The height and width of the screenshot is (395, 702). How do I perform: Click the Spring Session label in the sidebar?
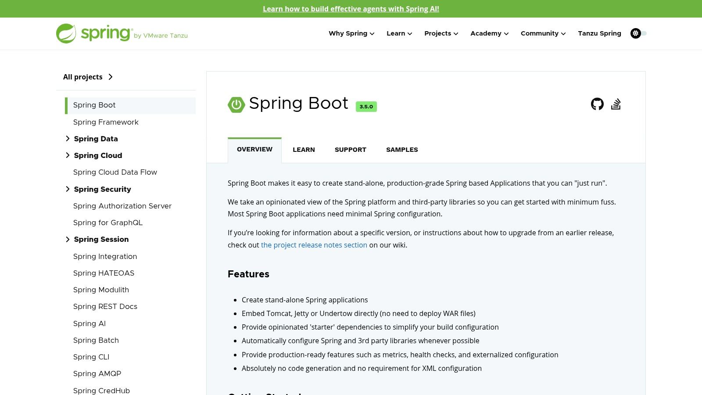(x=101, y=239)
